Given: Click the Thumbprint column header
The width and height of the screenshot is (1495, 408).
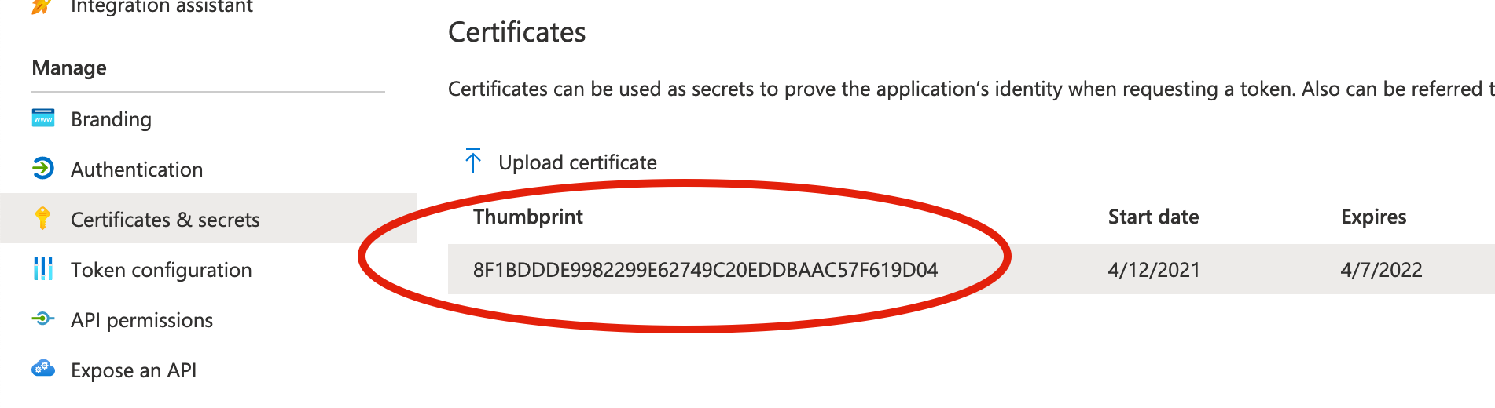Looking at the screenshot, I should [x=528, y=217].
